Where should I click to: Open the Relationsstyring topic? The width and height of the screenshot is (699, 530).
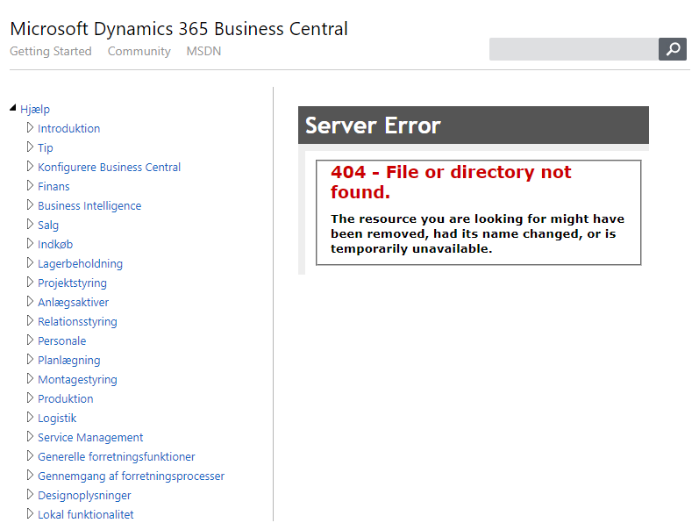point(77,322)
